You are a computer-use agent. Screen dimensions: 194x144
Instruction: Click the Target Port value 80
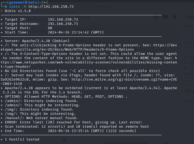[x=50, y=28]
